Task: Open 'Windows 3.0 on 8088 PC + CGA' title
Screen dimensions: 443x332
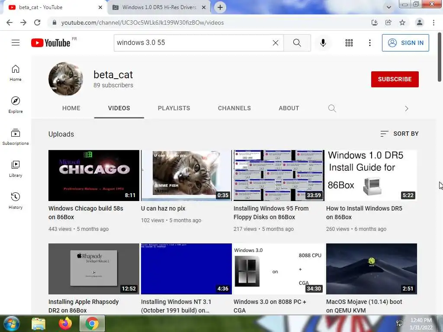Action: click(x=270, y=306)
